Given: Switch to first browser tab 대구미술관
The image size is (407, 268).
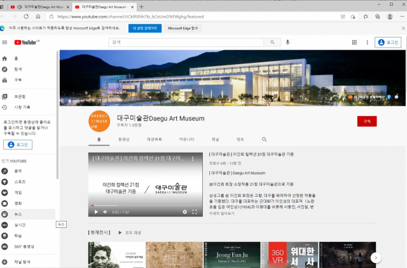Looking at the screenshot, I should tap(39, 7).
